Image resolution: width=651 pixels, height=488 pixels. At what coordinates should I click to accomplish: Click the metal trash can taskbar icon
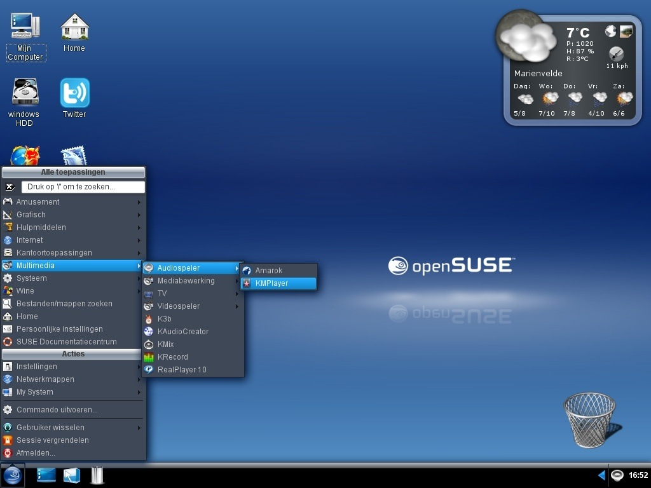click(x=97, y=475)
